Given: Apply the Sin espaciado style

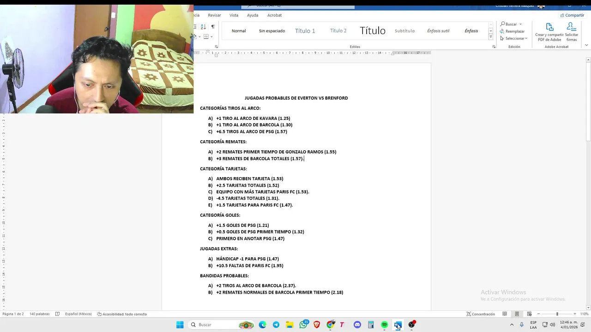Looking at the screenshot, I should 272,31.
